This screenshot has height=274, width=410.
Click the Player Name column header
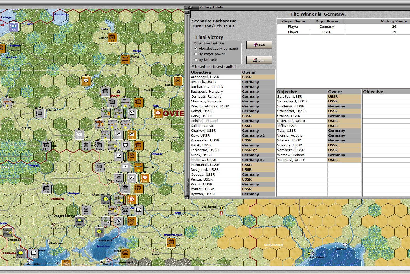(x=293, y=21)
